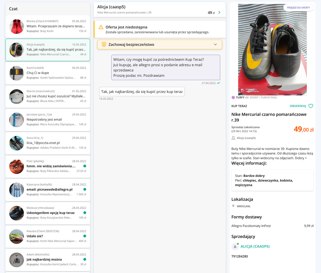The width and height of the screenshot is (321, 273).
Task: Click the warning triangle icon in the unavailable offer notice
Action: click(101, 27)
